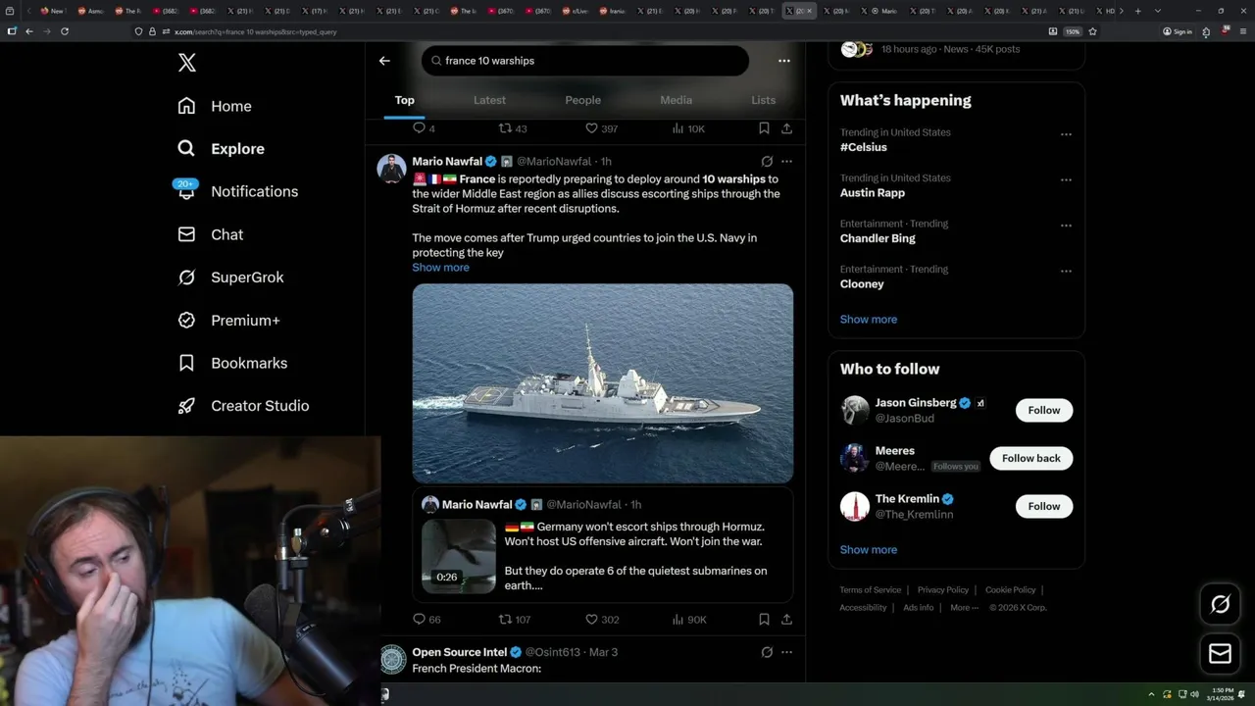Open the Clooney trend

[x=862, y=284]
